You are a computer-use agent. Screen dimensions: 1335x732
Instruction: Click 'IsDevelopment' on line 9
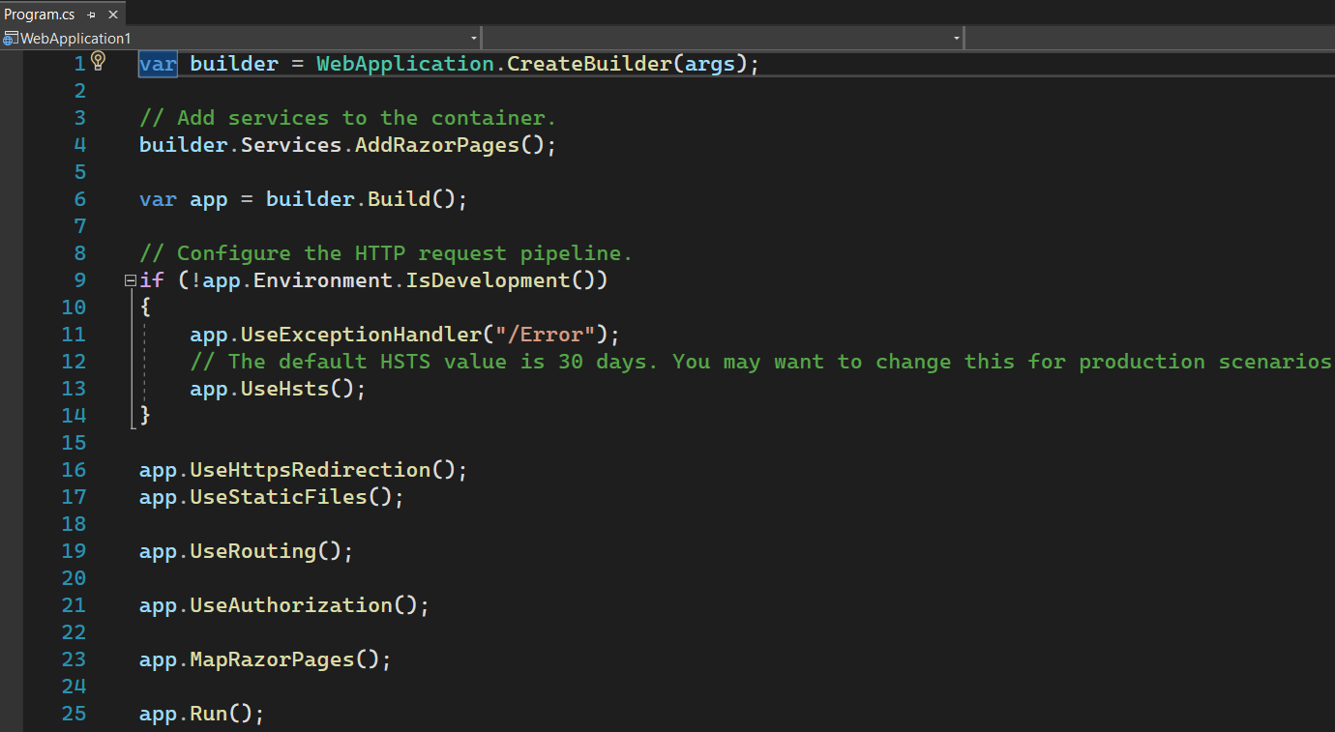coord(488,280)
